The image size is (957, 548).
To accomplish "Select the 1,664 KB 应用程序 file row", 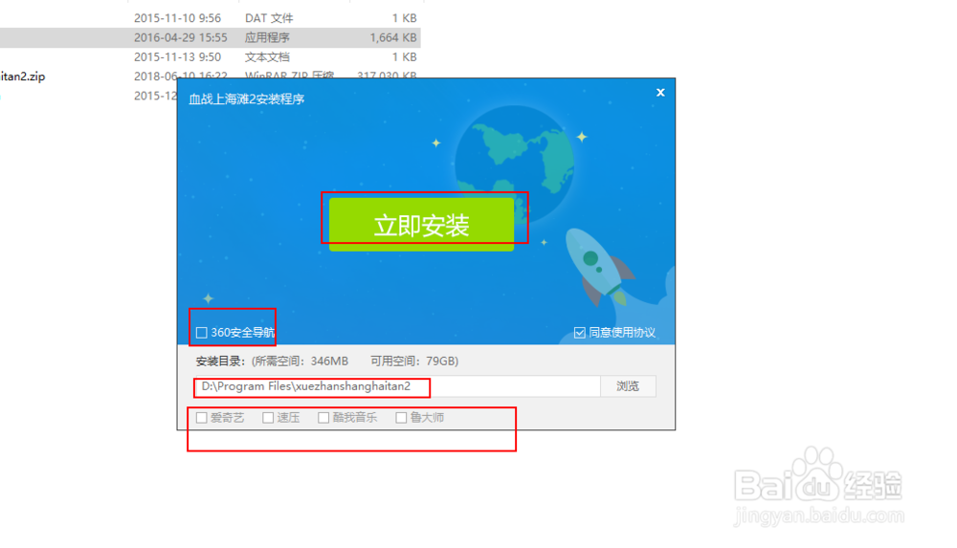I will (x=211, y=37).
